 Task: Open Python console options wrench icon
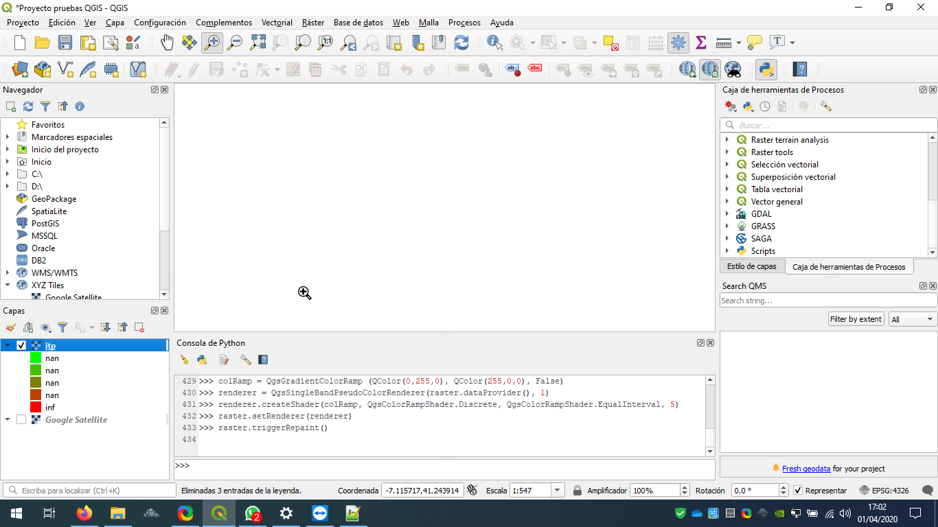point(245,360)
